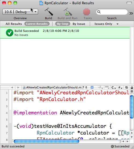Select the All Results filter
Image resolution: width=134 pixels, height=149 pixels.
pyautogui.click(x=14, y=24)
